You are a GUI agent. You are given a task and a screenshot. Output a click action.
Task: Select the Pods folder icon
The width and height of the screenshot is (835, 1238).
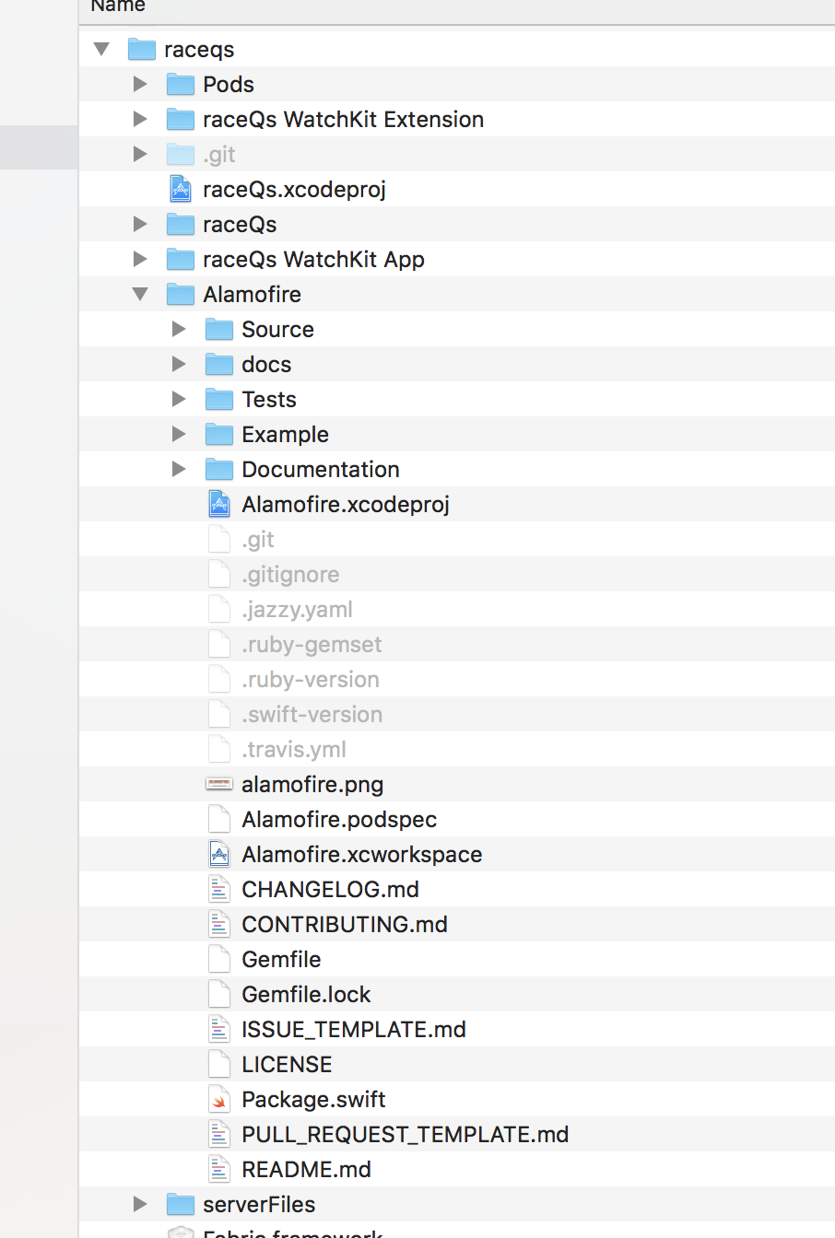coord(180,84)
